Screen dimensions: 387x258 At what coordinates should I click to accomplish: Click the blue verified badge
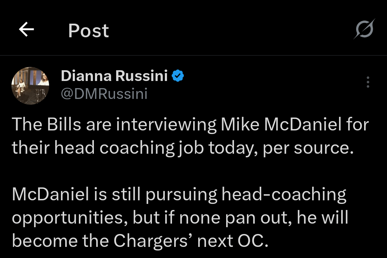pos(178,76)
